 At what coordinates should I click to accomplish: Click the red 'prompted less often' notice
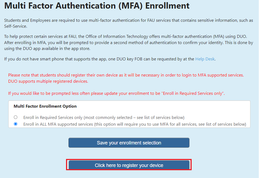pyautogui.click(x=116, y=93)
